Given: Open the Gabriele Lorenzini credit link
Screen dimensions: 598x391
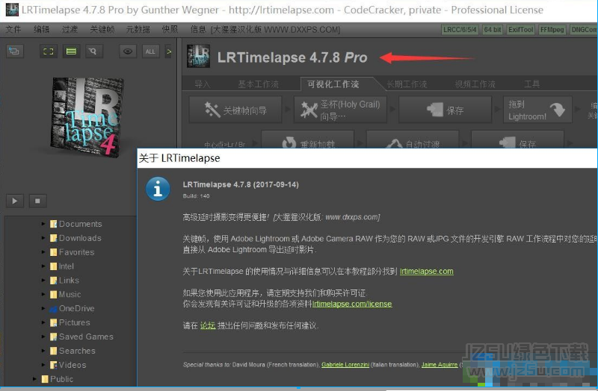Looking at the screenshot, I should [x=345, y=365].
